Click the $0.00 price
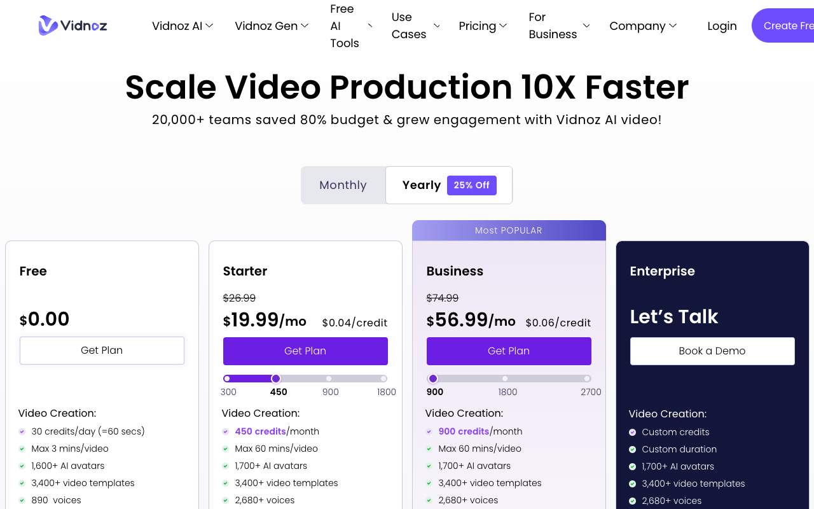 45,319
